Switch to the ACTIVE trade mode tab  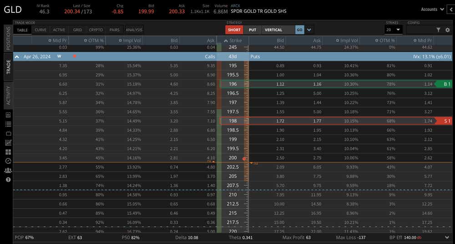[59, 30]
